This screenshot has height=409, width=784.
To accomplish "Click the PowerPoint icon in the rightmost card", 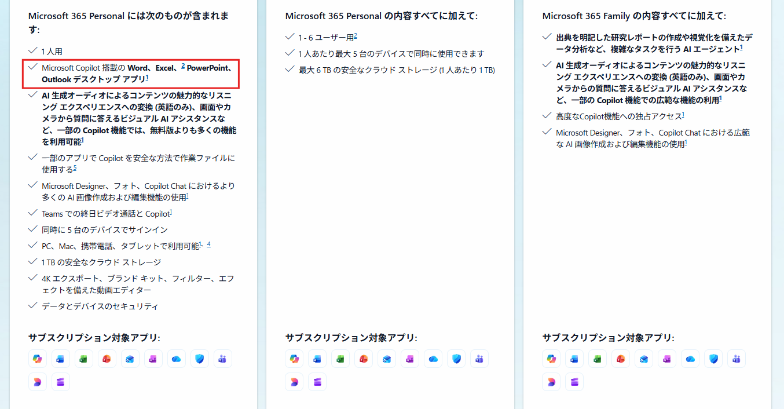I will click(x=621, y=359).
